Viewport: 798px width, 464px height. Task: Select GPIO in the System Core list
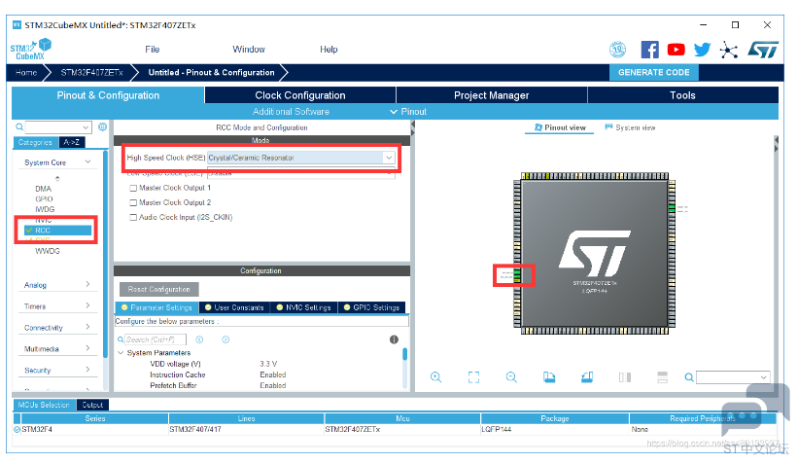[44, 198]
